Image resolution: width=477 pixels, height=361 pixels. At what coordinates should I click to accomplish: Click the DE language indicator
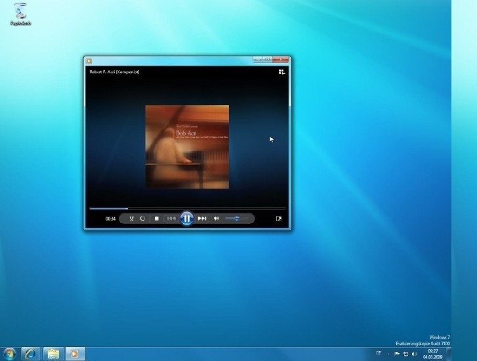click(379, 353)
